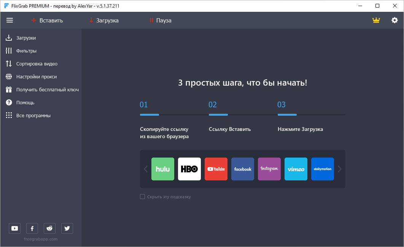Open Загрузки in the sidebar
The image size is (404, 247).
click(x=26, y=38)
